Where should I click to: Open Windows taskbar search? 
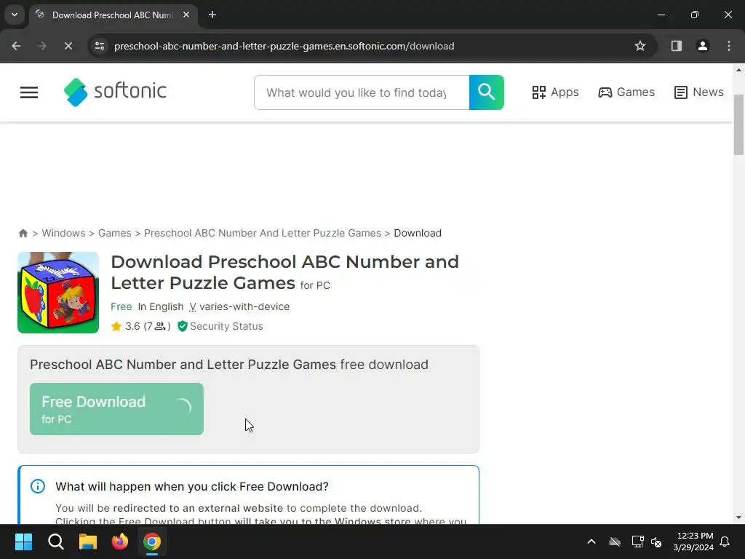pyautogui.click(x=55, y=542)
